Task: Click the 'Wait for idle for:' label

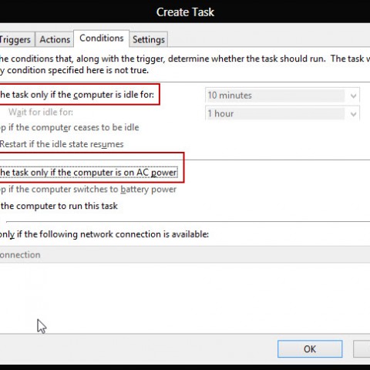Action: click(x=41, y=112)
